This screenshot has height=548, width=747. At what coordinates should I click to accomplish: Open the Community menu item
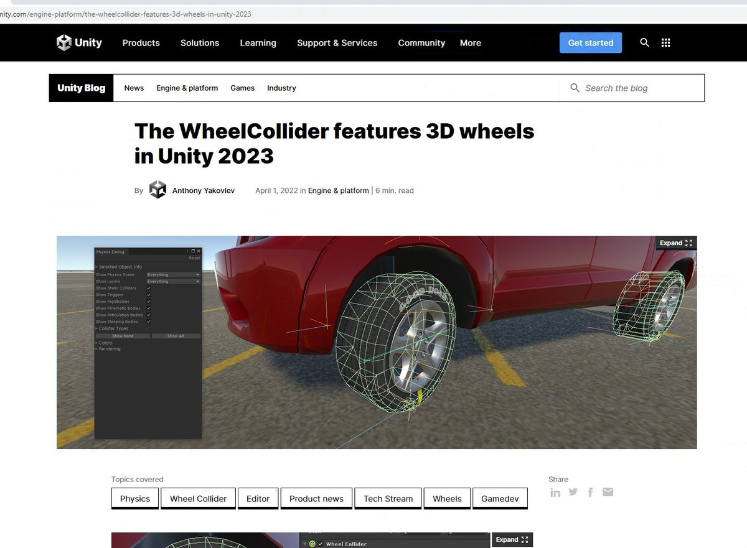click(x=421, y=42)
